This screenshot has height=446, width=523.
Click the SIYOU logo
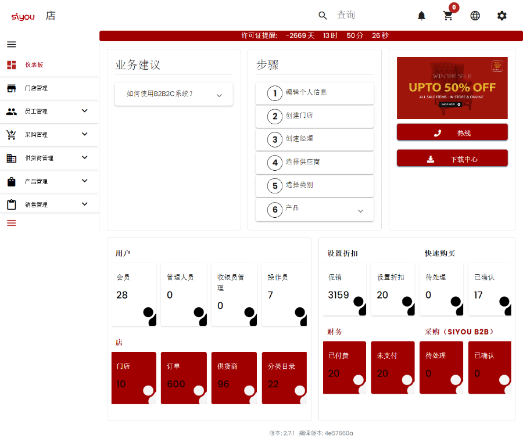[23, 16]
